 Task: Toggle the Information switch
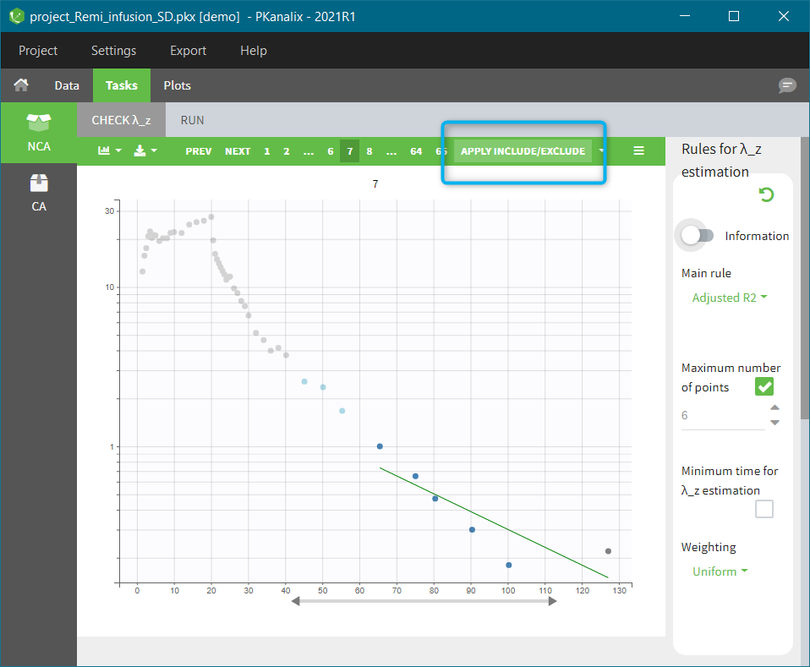[x=698, y=236]
